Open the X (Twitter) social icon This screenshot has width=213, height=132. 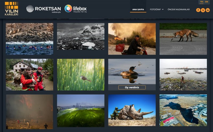click(x=203, y=10)
